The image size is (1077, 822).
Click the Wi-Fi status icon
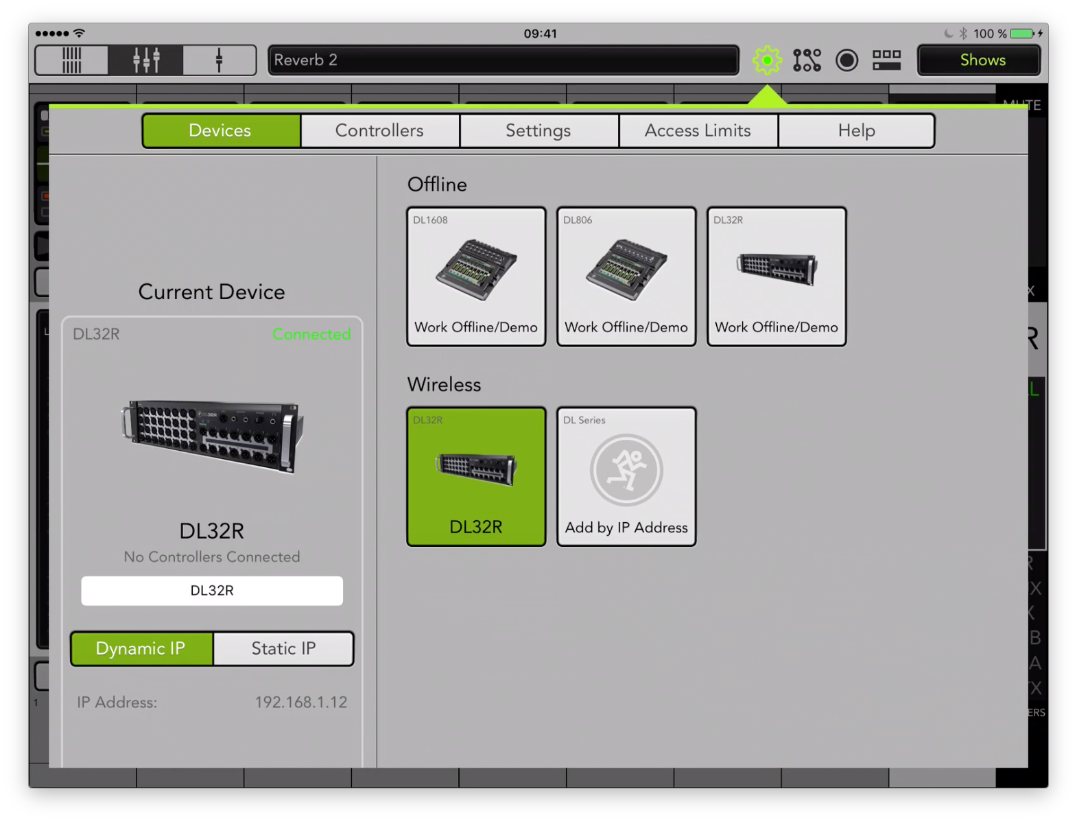pos(80,33)
